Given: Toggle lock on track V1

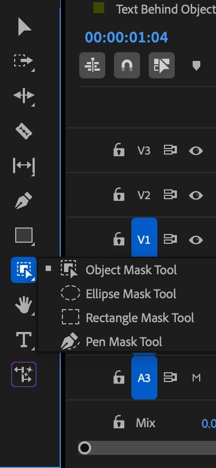Looking at the screenshot, I should click(119, 239).
